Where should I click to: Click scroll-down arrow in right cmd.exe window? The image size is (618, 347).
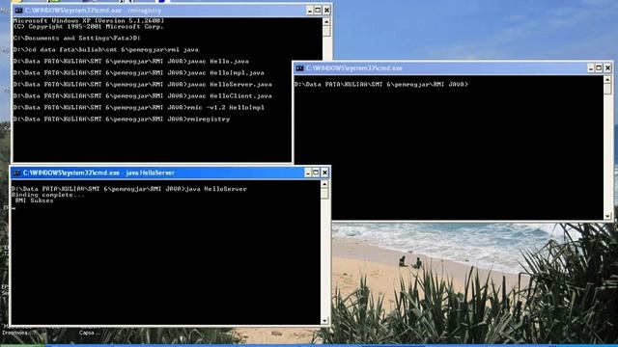[607, 216]
